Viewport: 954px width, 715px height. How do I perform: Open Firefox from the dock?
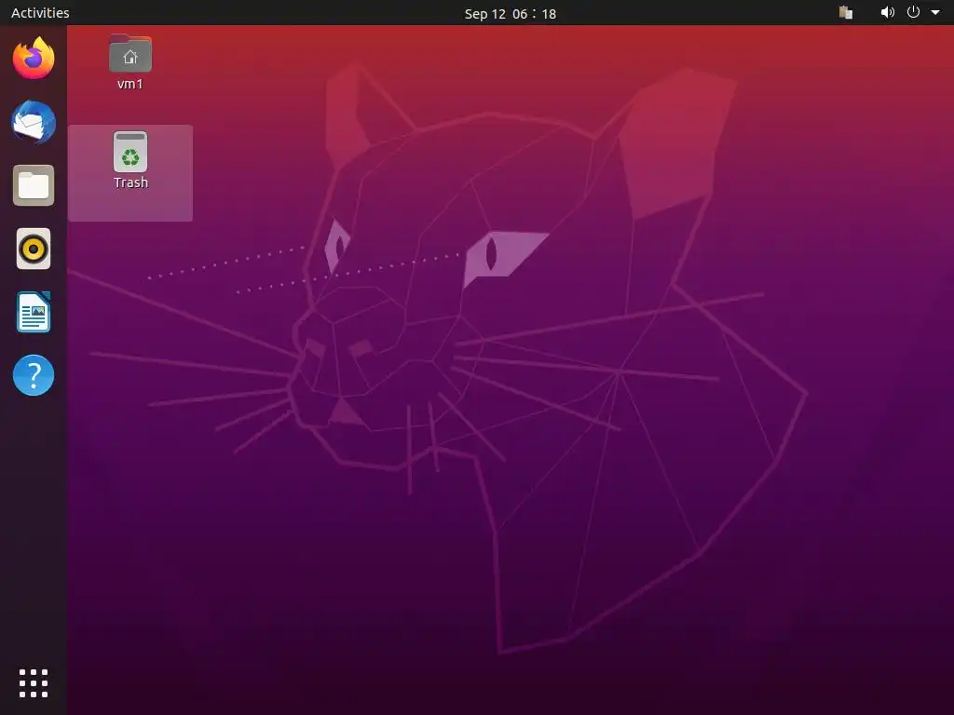(34, 59)
